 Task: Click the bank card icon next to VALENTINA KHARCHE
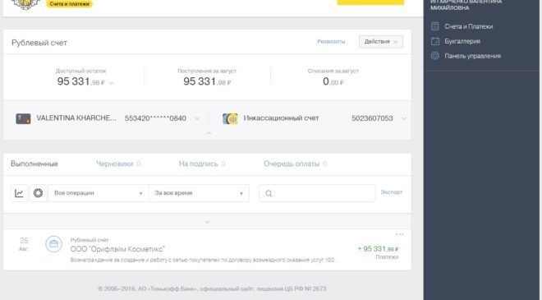23,118
